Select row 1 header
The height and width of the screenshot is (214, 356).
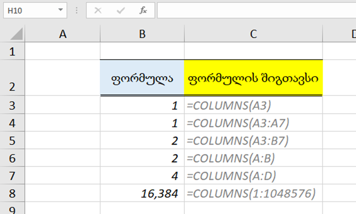pyautogui.click(x=12, y=51)
